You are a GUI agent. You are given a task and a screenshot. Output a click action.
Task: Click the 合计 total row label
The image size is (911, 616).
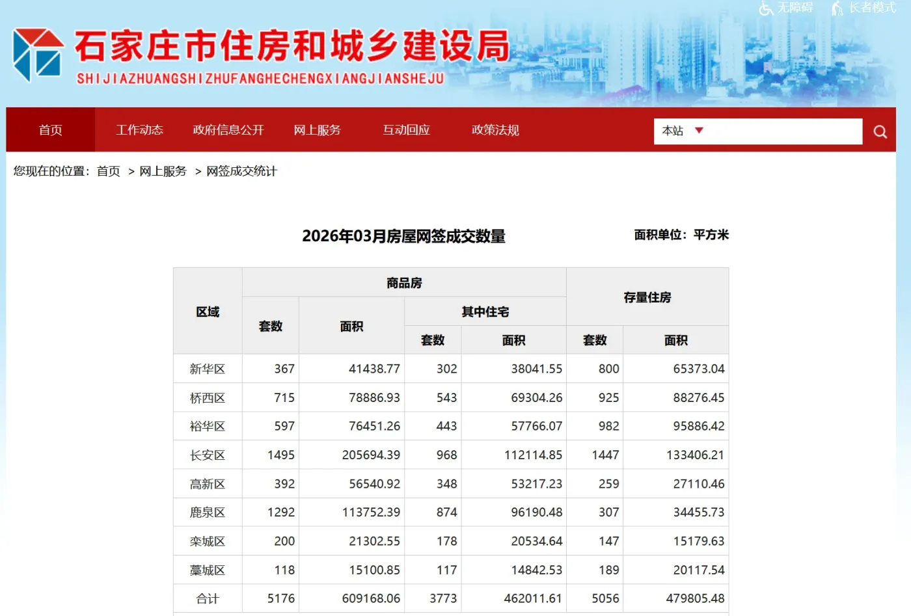coord(208,598)
